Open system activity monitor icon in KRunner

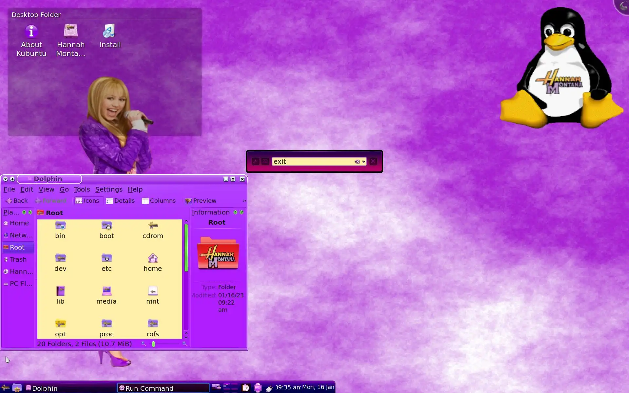[265, 161]
